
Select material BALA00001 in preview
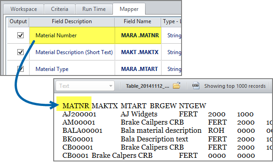pyautogui.click(x=82, y=131)
